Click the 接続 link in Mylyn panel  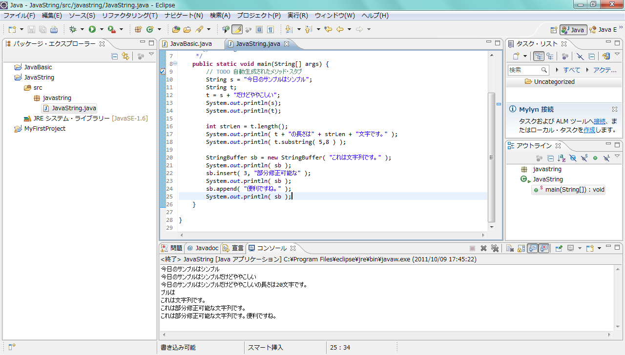(600, 121)
